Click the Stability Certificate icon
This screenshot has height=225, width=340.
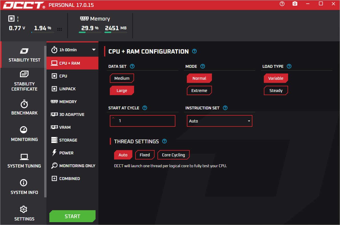click(x=24, y=74)
